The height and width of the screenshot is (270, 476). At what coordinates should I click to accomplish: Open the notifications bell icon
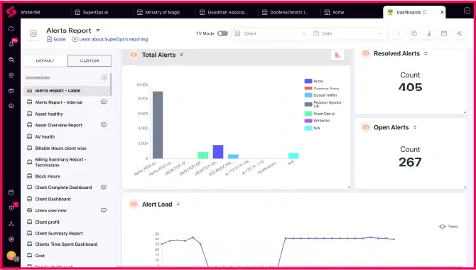pos(11,44)
